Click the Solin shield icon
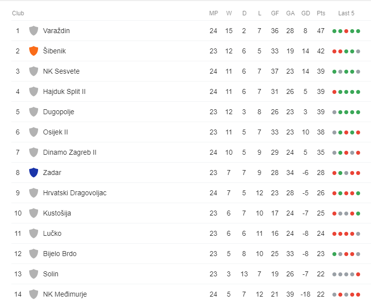Image resolution: width=371 pixels, height=305 pixels. [34, 274]
